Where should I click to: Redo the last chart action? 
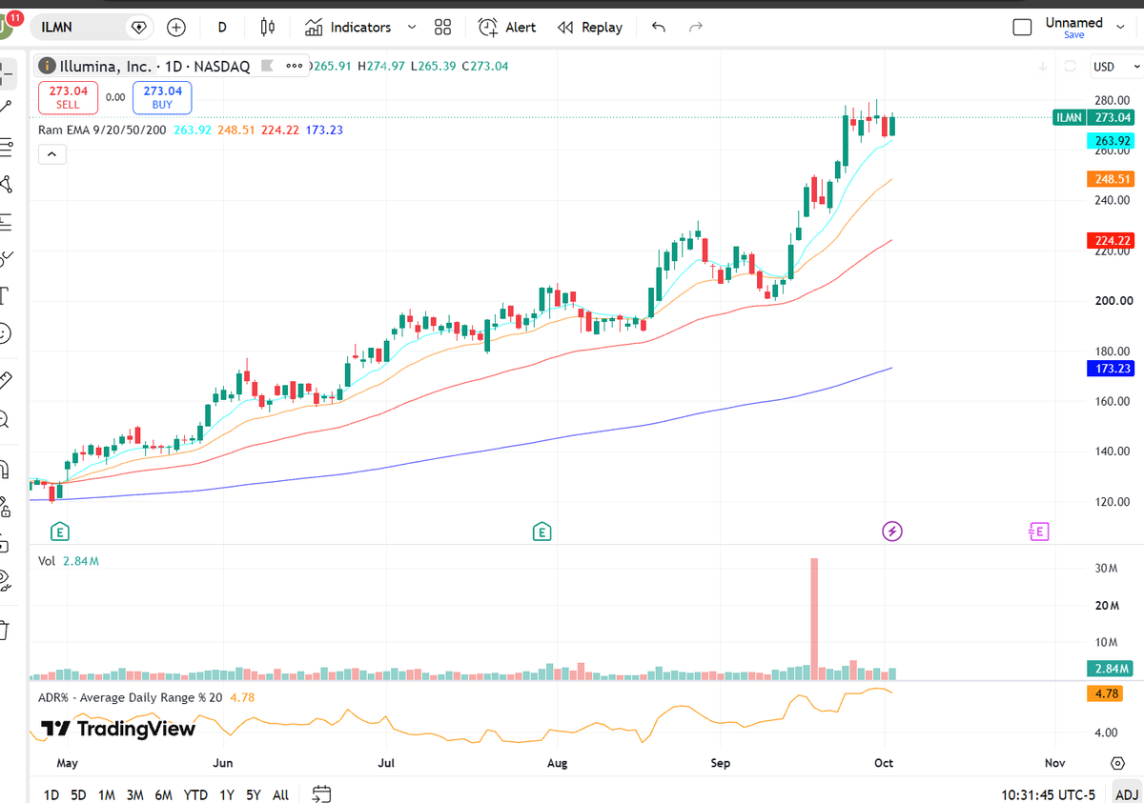pos(696,28)
